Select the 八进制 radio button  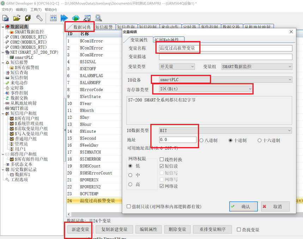pos(202,140)
